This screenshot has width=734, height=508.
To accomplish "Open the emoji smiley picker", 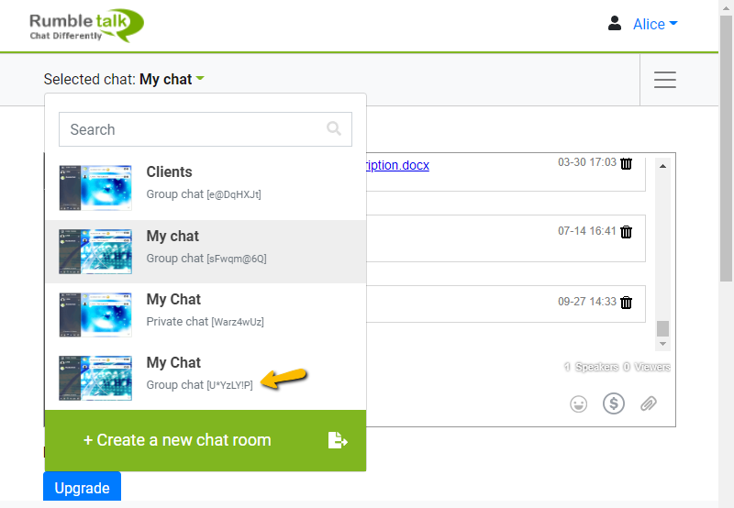I will click(x=578, y=403).
